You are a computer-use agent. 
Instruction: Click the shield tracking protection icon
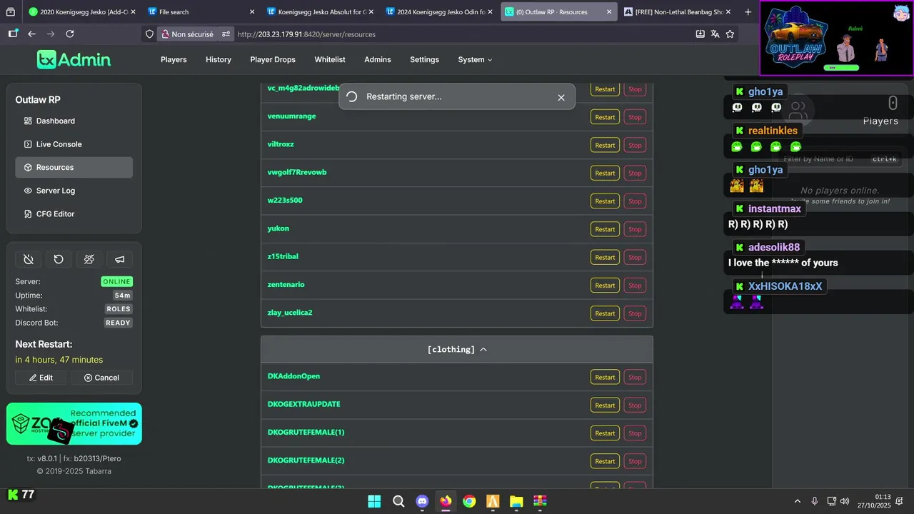[x=149, y=34]
